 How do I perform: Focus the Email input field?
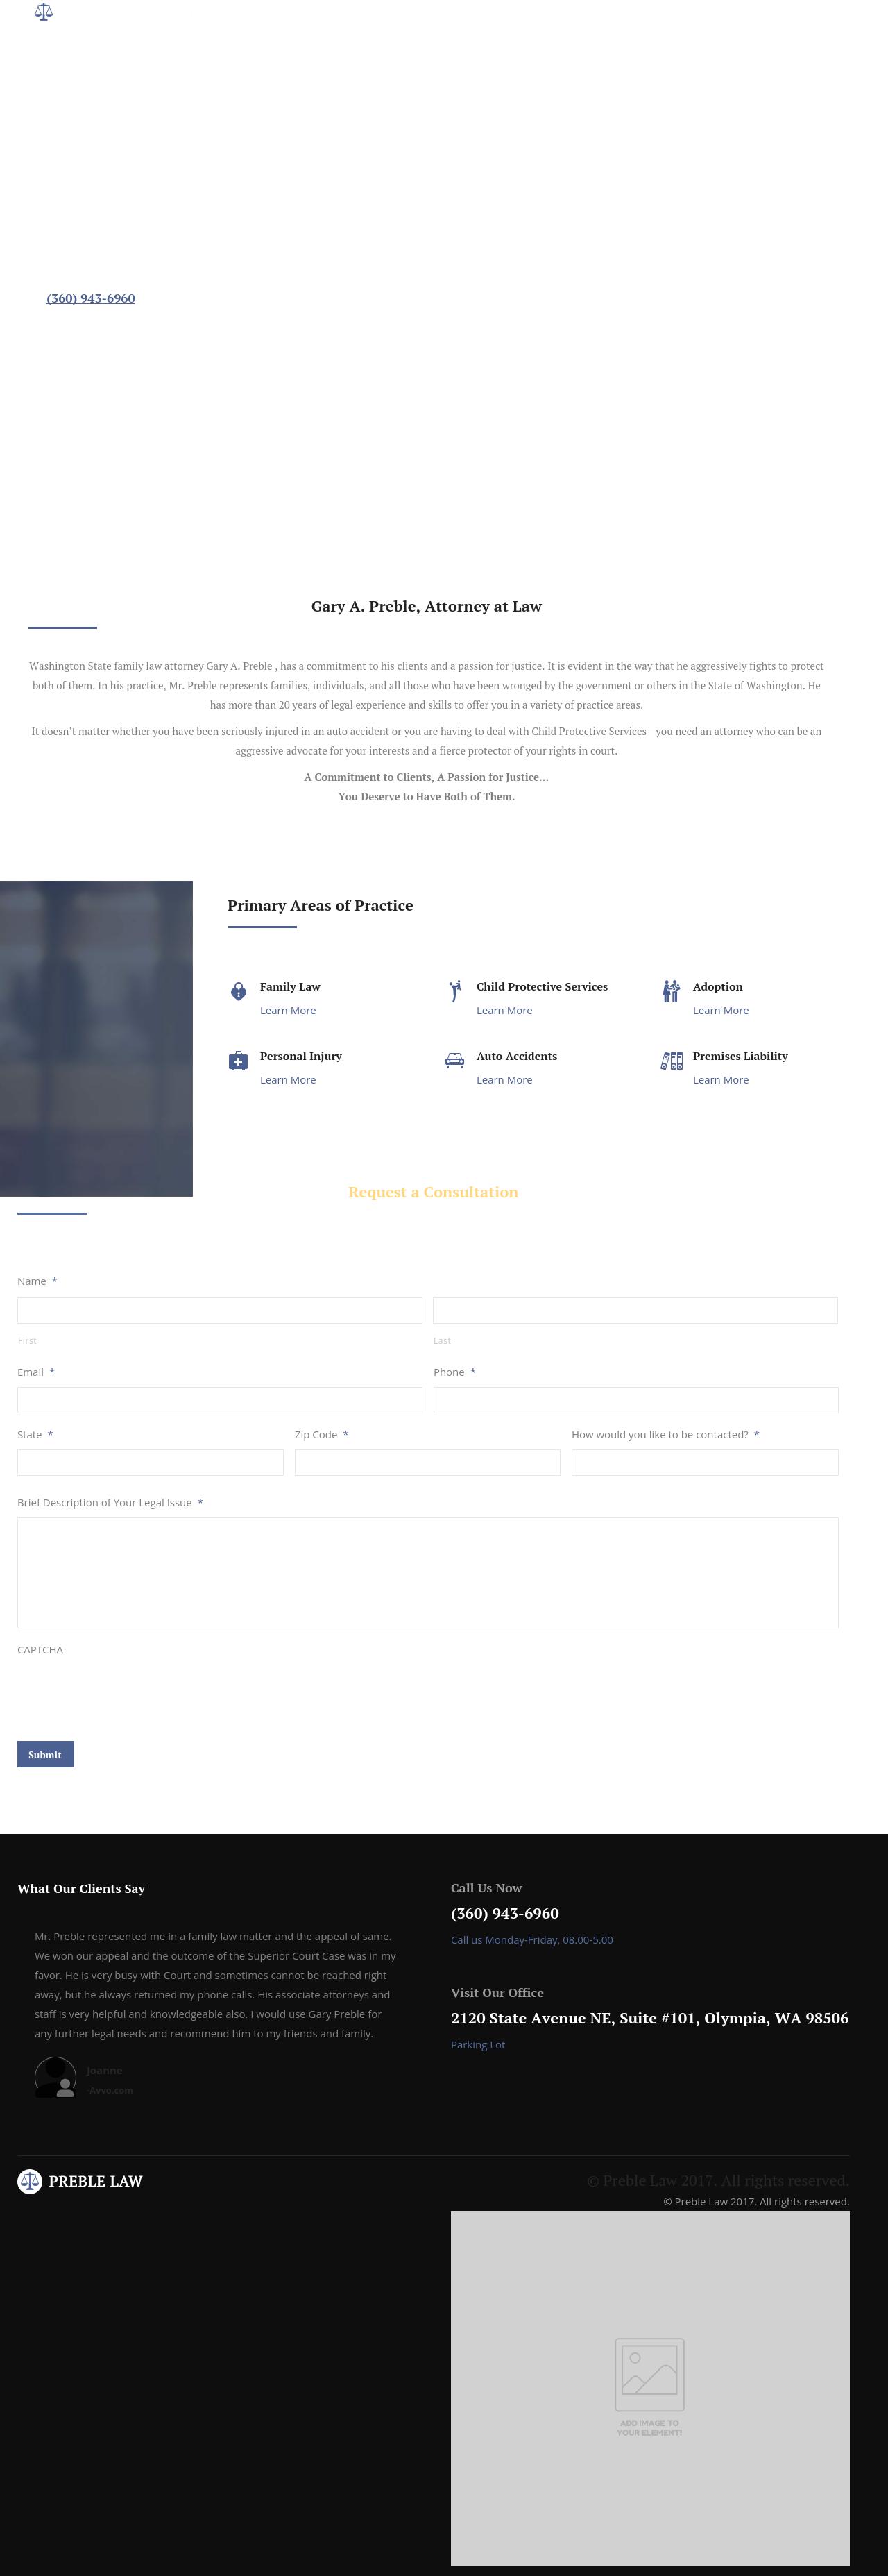[220, 1399]
